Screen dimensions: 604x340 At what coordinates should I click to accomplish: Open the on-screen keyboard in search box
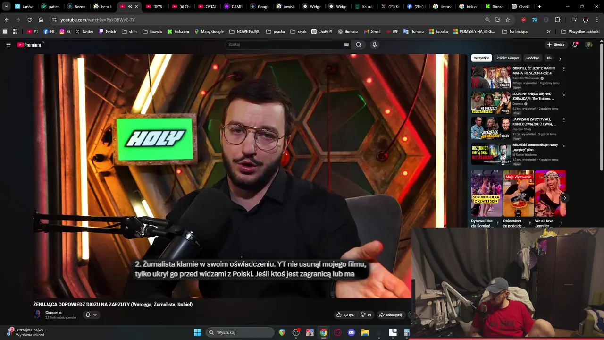(x=346, y=45)
